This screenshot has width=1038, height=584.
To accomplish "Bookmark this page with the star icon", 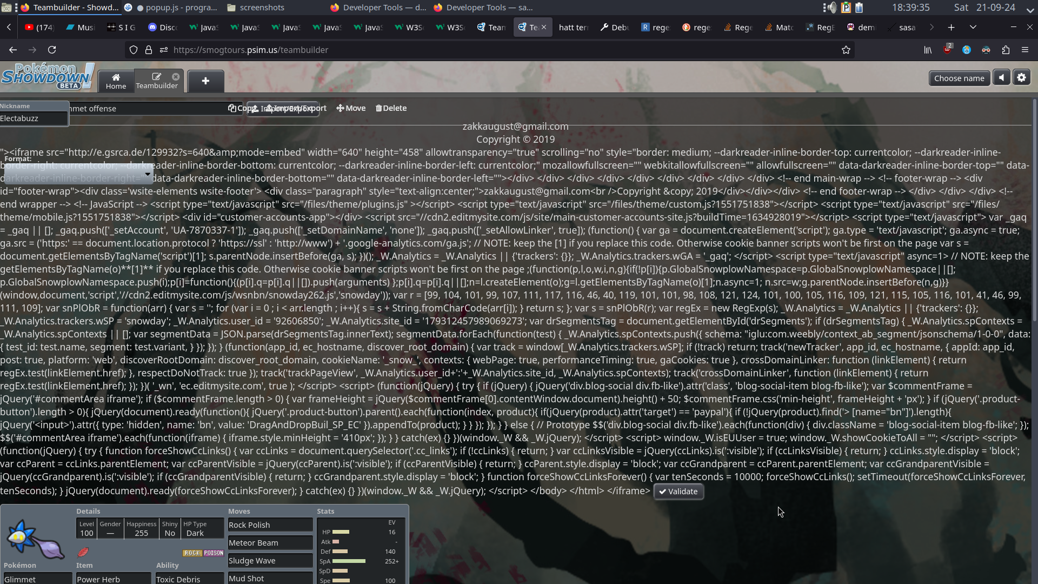I will pos(846,50).
